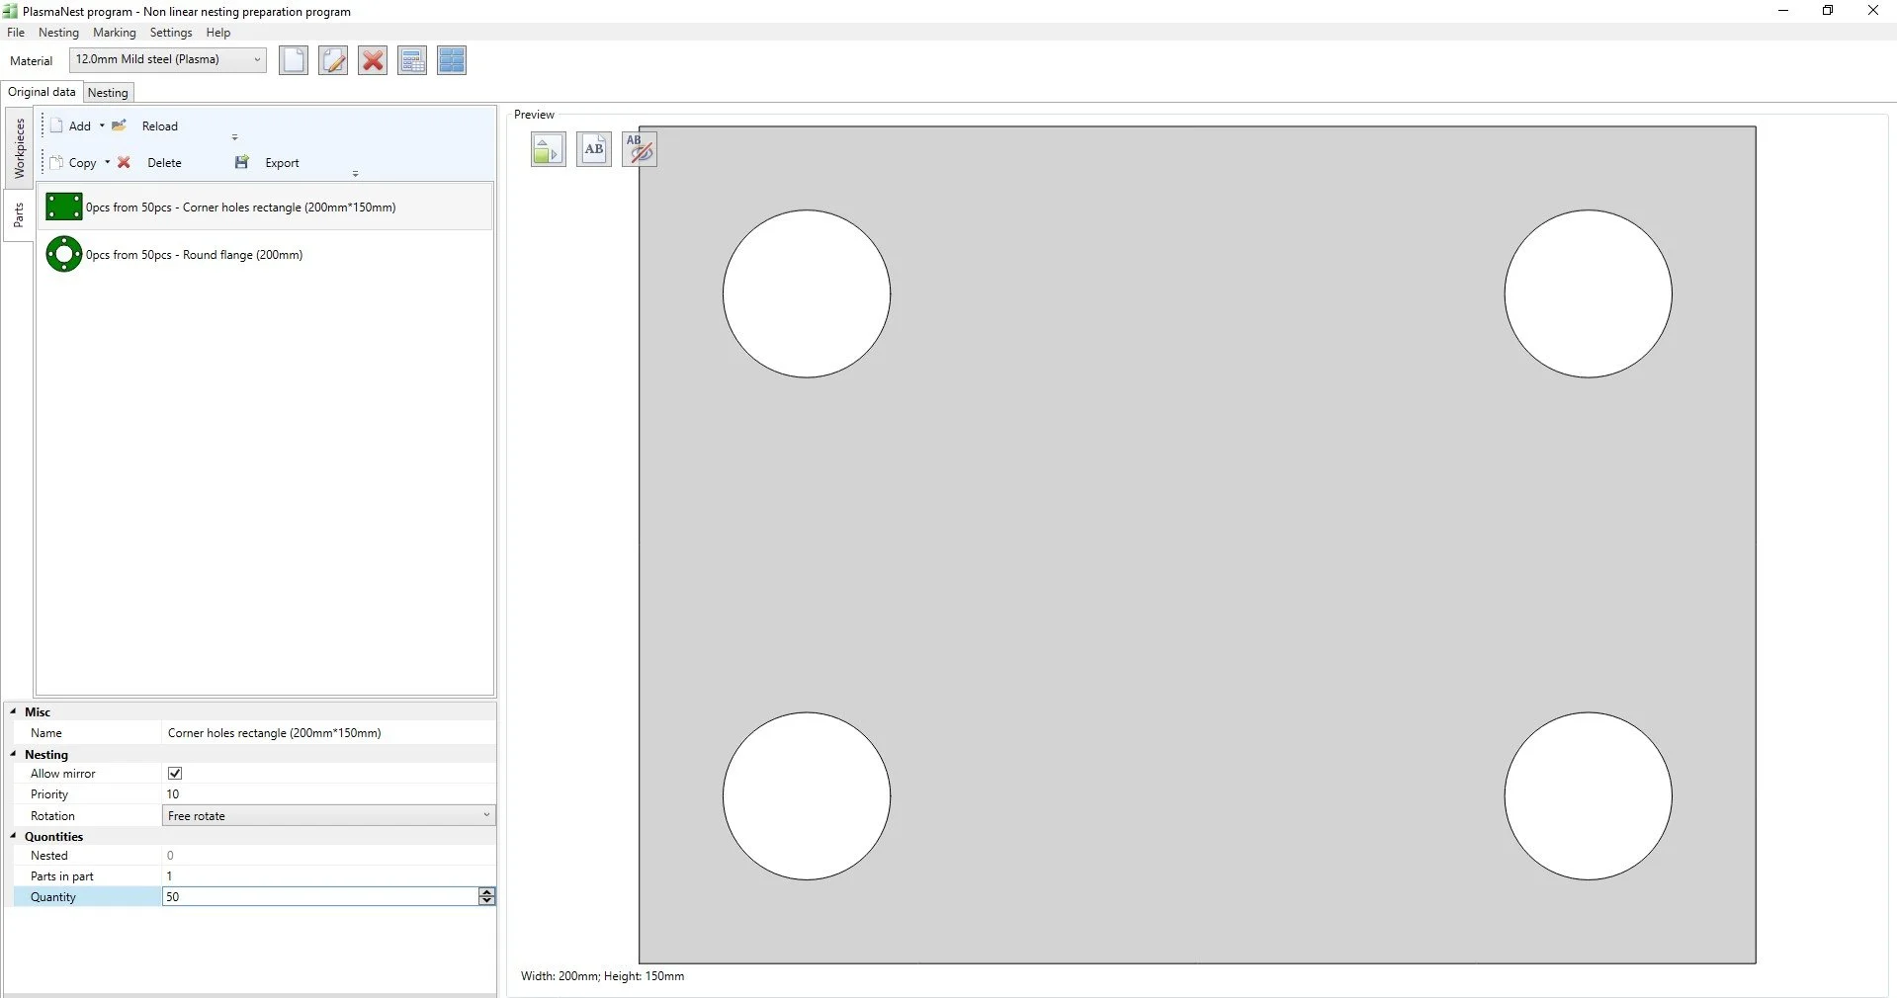Click the crossed-out AB eye icon
The width and height of the screenshot is (1897, 998).
tap(640, 149)
